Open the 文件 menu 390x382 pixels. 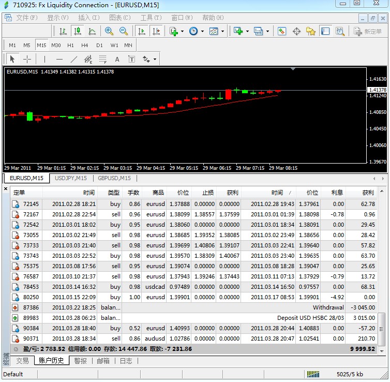click(x=27, y=18)
